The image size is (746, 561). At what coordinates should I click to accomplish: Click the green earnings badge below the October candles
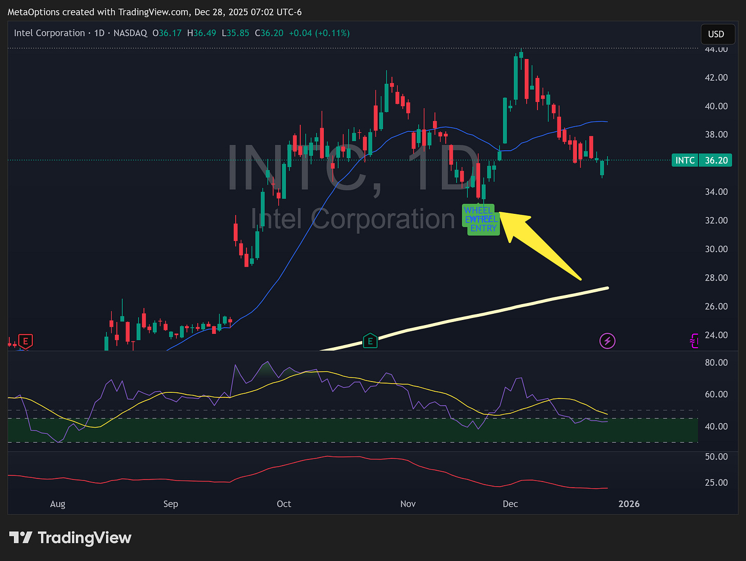(x=370, y=340)
